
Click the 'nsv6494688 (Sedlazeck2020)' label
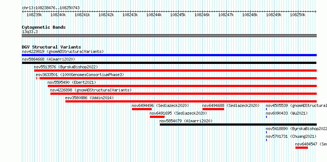coord(231,105)
